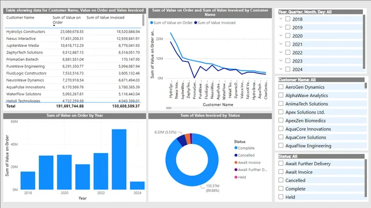Expand the 2021 year chevron

click(x=281, y=44)
